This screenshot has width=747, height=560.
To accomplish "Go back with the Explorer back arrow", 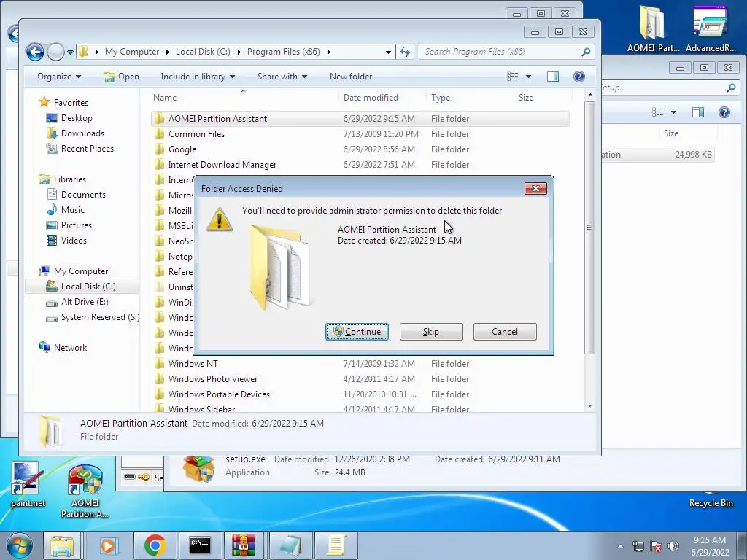I will click(x=35, y=52).
